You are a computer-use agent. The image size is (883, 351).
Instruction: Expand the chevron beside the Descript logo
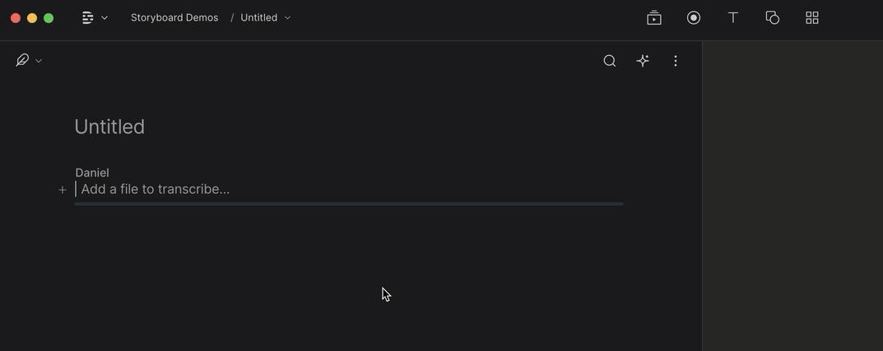(x=105, y=18)
